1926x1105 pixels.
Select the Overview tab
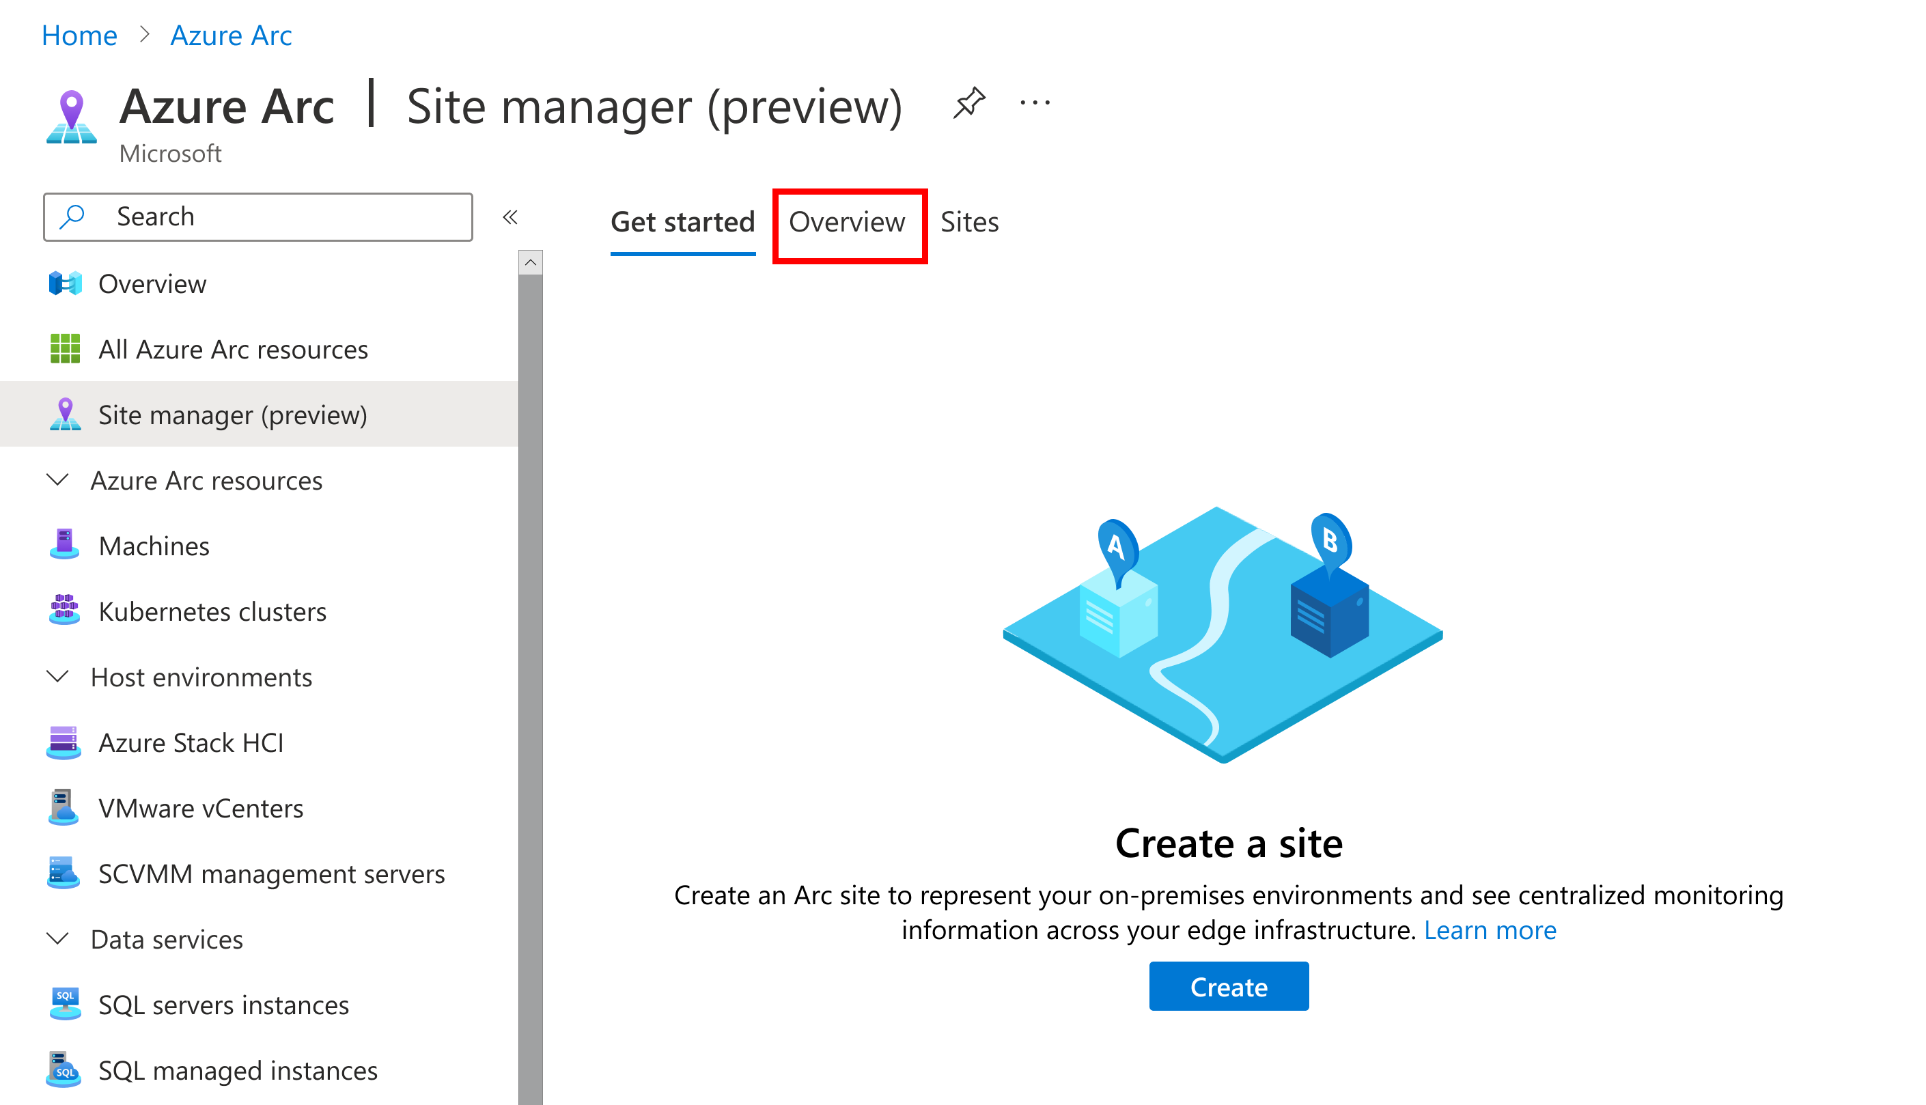coord(847,223)
